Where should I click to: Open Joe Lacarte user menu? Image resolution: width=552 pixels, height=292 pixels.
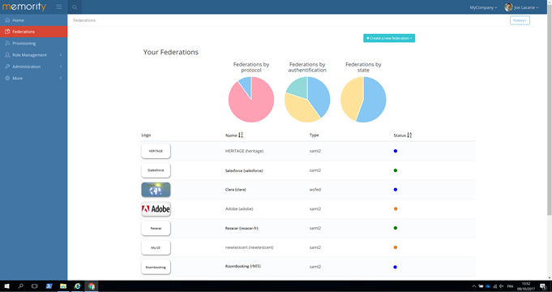point(521,7)
